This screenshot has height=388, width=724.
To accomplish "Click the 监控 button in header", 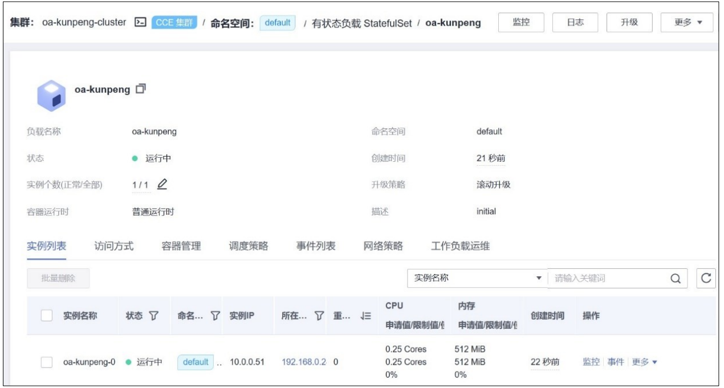I will (521, 23).
